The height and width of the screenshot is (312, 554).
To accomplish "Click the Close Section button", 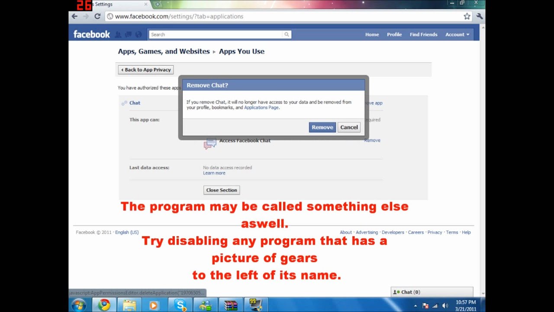I will 222,190.
